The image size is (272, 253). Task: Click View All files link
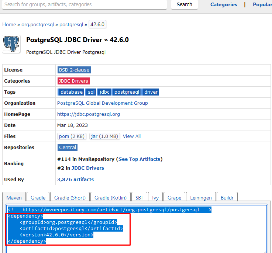tap(132, 136)
